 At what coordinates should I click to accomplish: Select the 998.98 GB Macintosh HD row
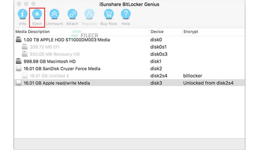(x=130, y=61)
